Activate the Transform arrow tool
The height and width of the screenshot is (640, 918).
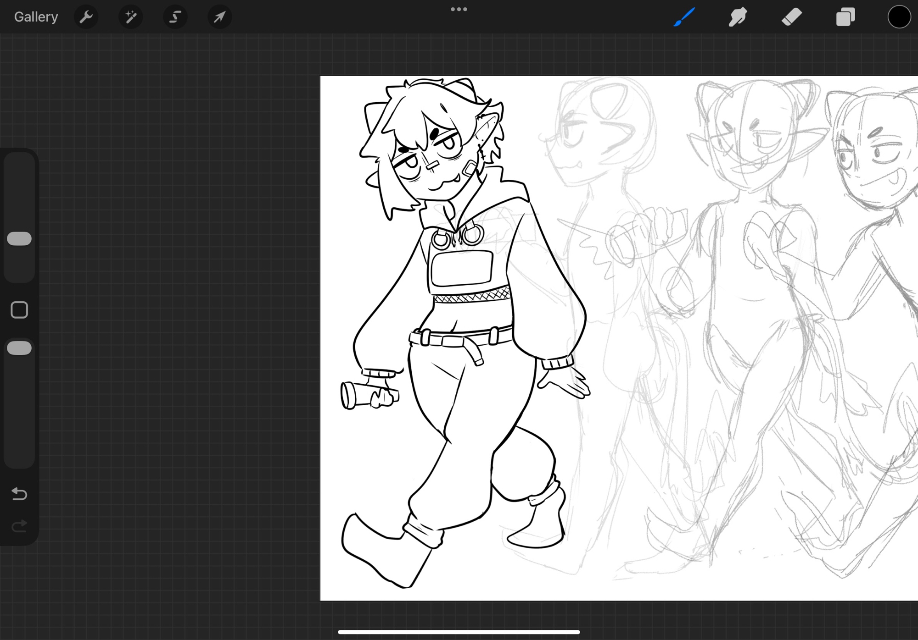coord(219,17)
